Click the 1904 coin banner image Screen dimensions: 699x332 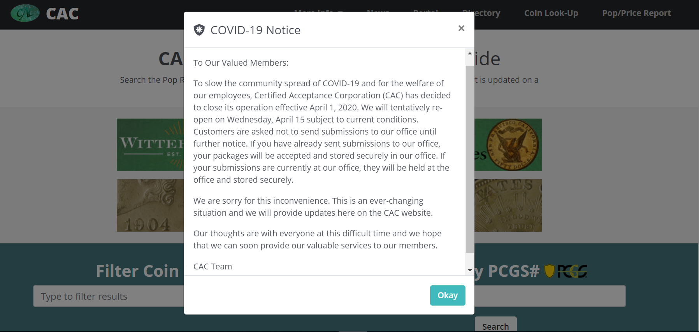coord(150,205)
